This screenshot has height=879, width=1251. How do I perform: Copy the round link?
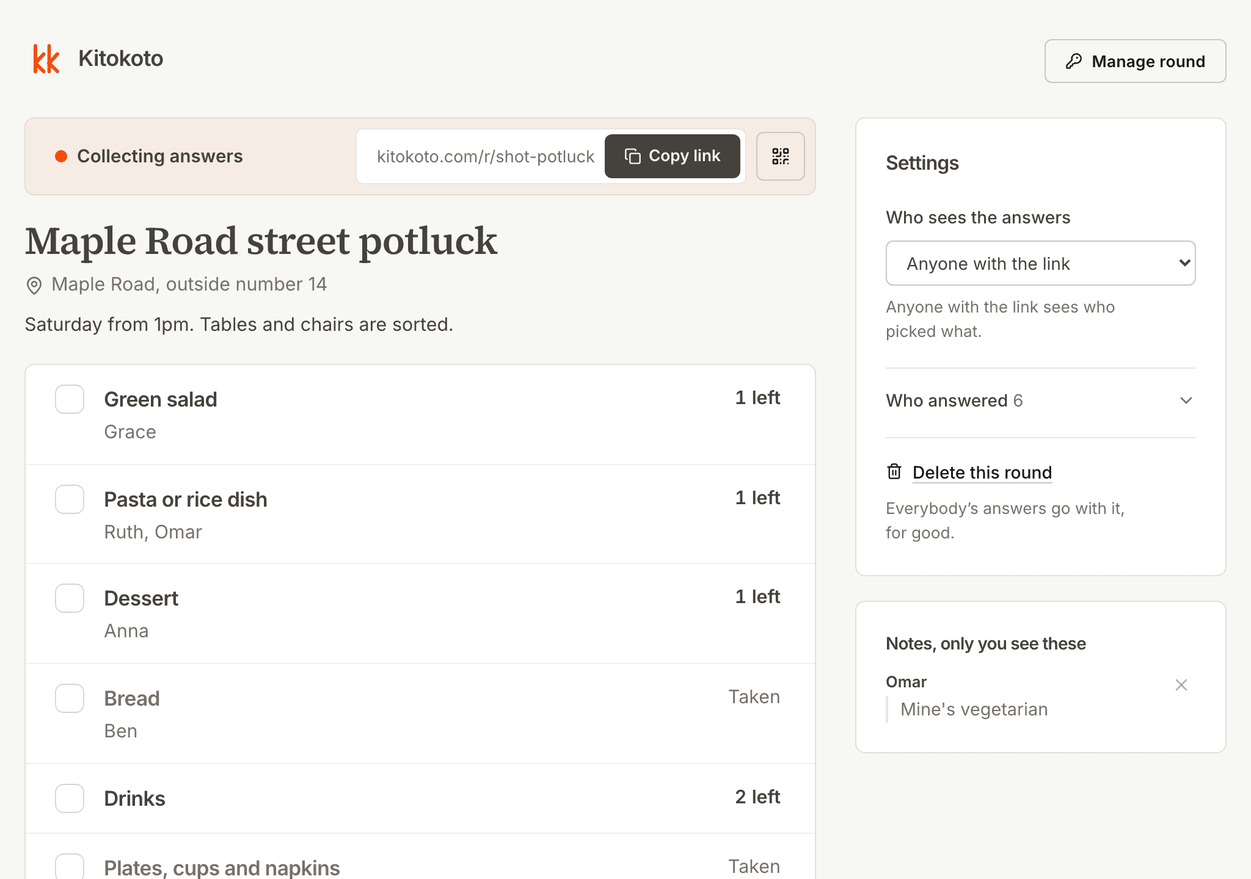pyautogui.click(x=672, y=156)
